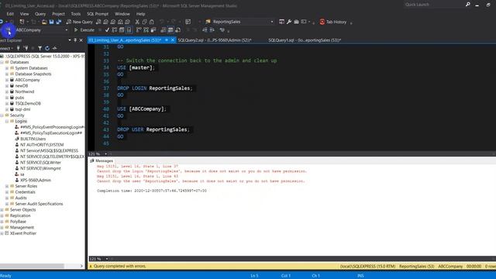Screen dimensions: 496x279
Task: Close the Object Explorer panel
Action: click(x=81, y=40)
